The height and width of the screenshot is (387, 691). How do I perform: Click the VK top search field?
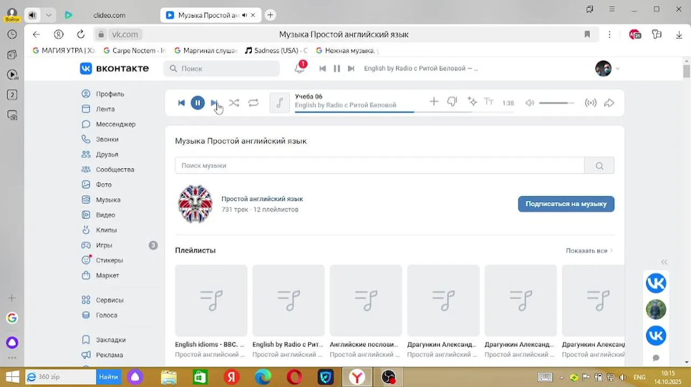click(222, 68)
